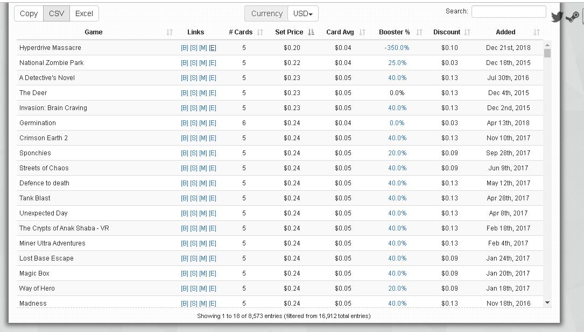Click the table scrollbar down arrow

click(x=547, y=303)
